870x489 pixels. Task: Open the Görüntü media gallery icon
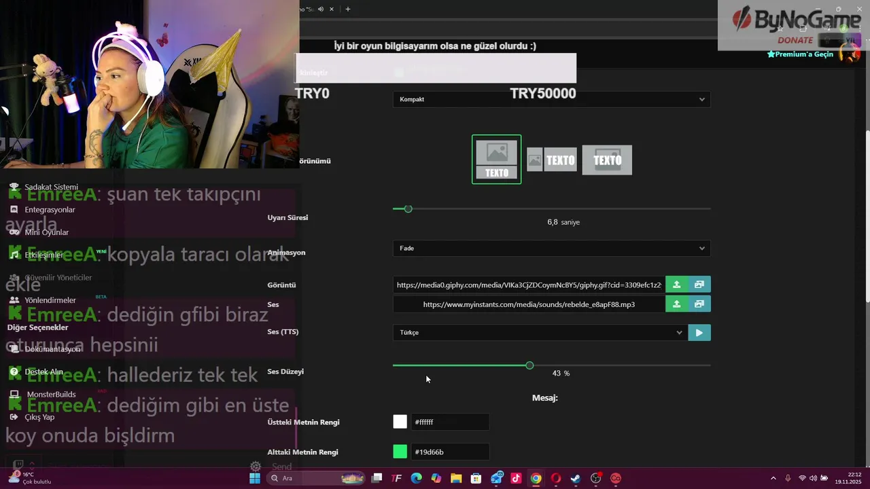tap(699, 285)
